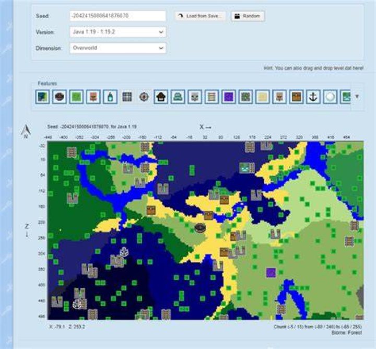The image size is (376, 349).
Task: Click the north compass arrow icon
Action: [26, 132]
